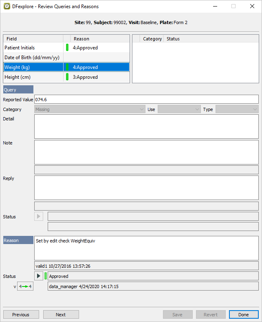262x322 pixels.
Task: Click the Reason status play arrow button
Action: (39, 276)
